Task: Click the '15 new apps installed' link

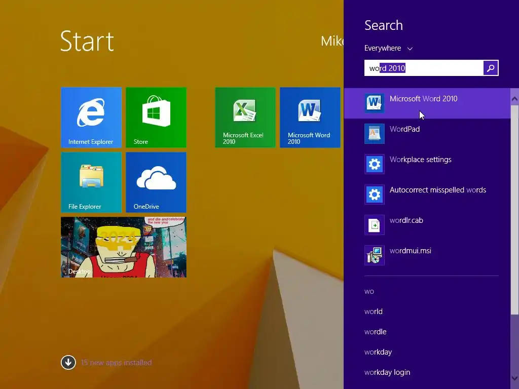Action: pos(116,363)
